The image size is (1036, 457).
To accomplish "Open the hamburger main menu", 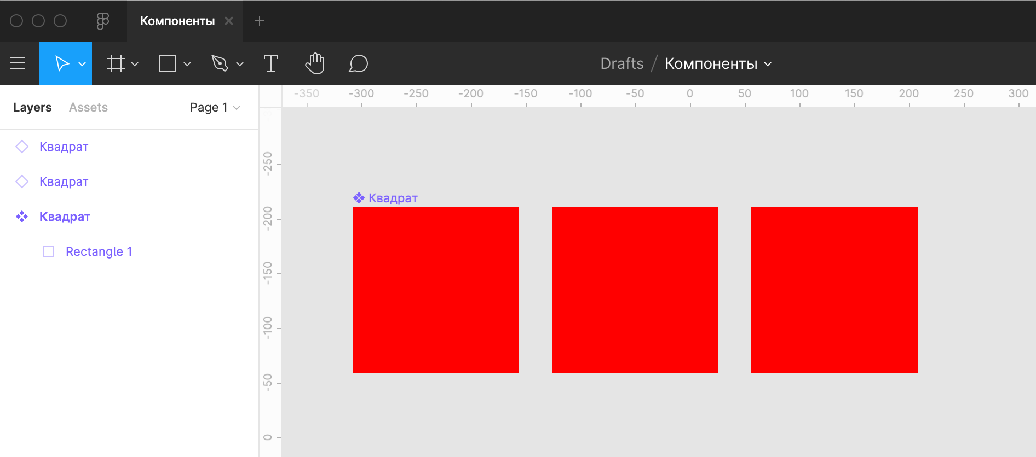I will [18, 63].
